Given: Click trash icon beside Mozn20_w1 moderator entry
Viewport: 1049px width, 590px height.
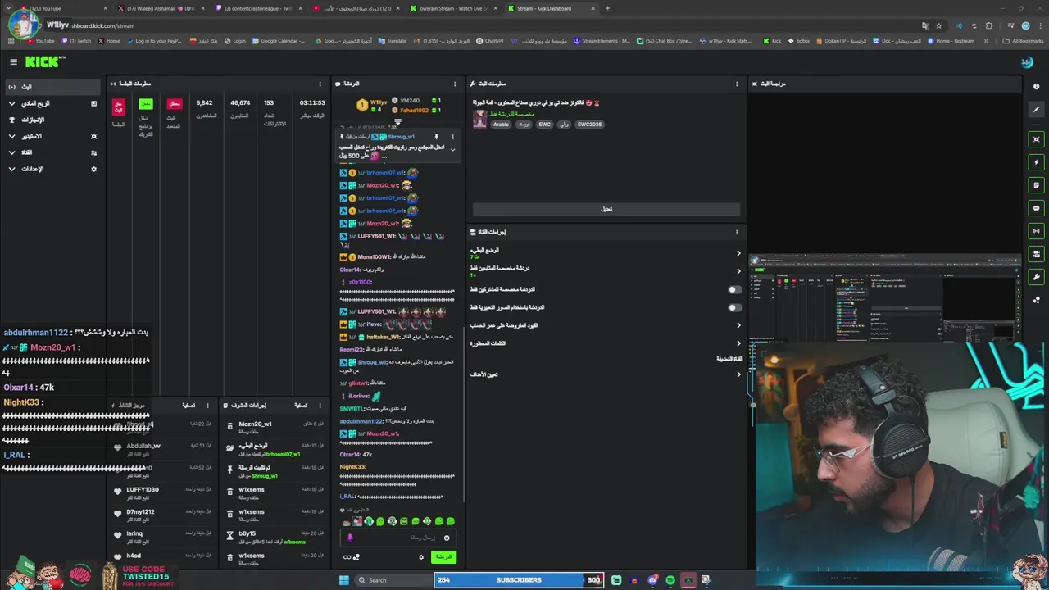Looking at the screenshot, I should coord(230,424).
